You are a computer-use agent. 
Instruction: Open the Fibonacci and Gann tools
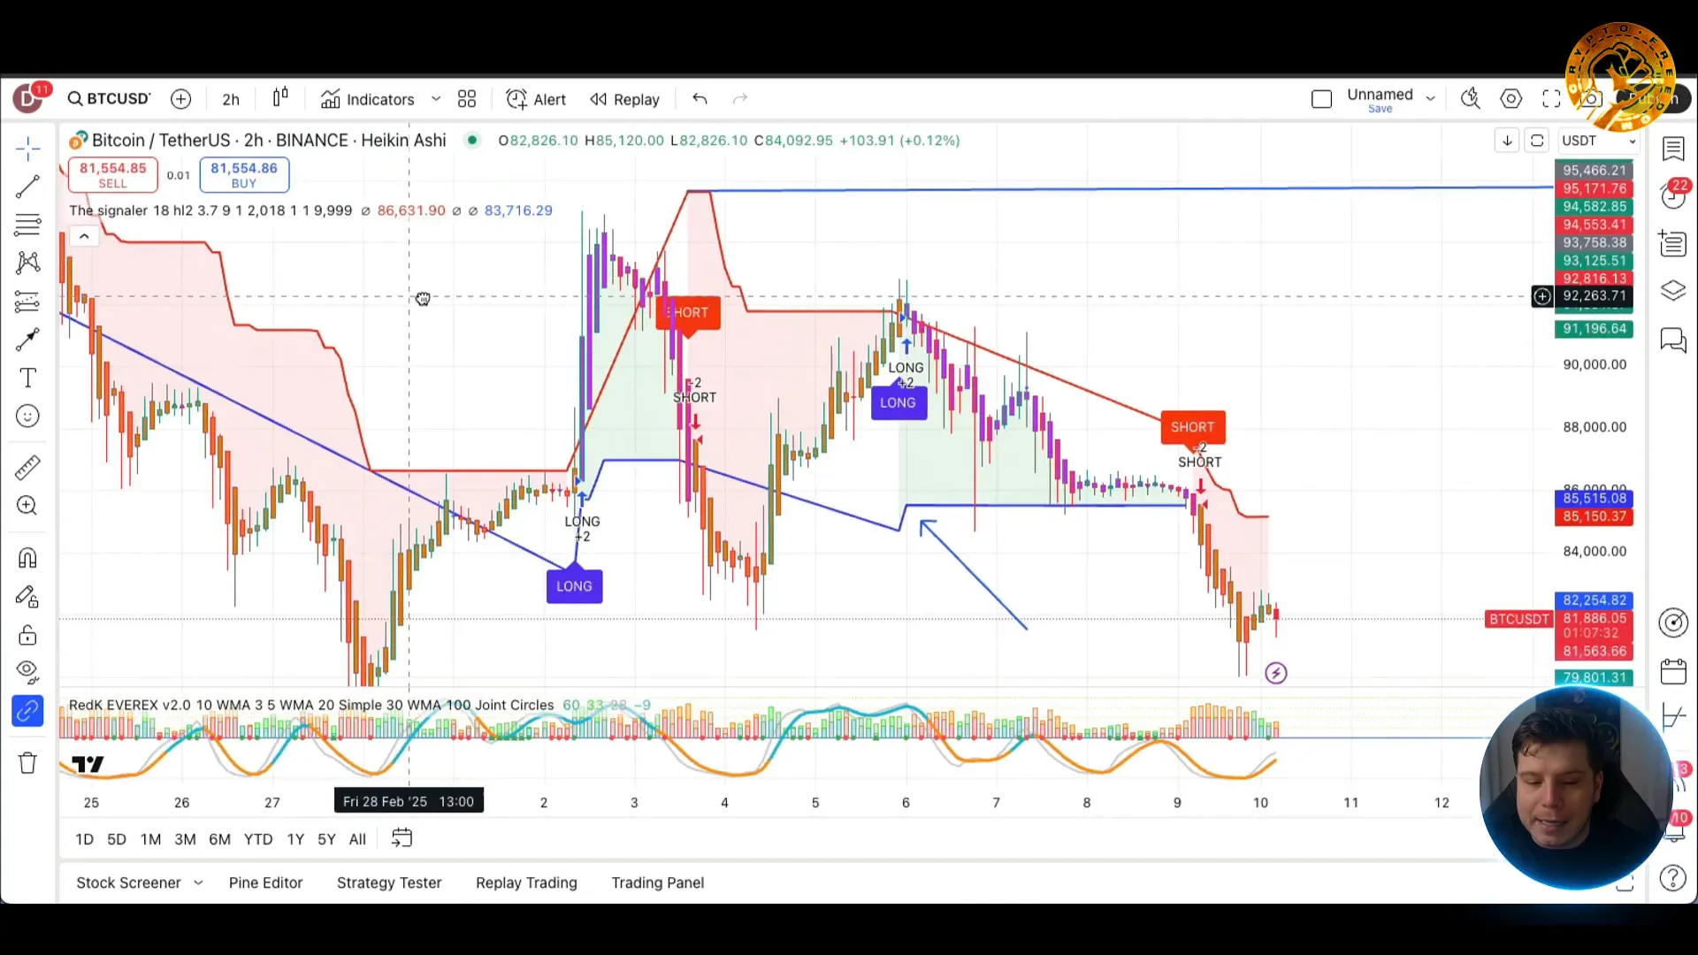click(x=27, y=225)
